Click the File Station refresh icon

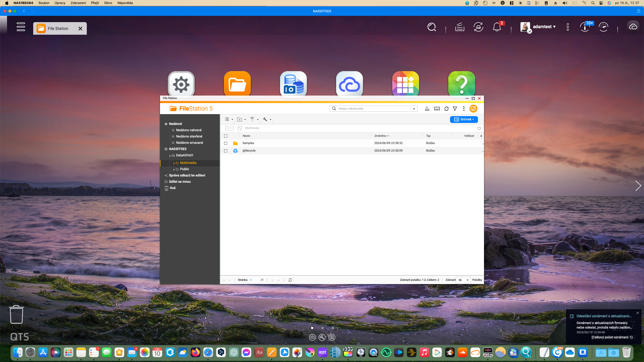coord(446,109)
